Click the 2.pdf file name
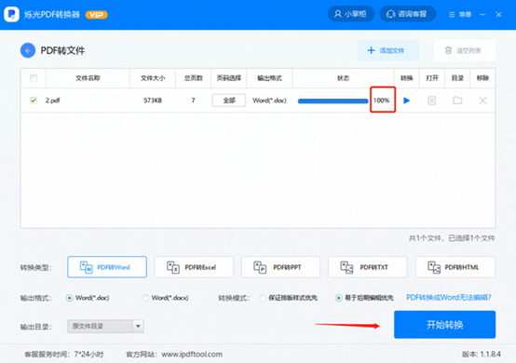 (53, 101)
